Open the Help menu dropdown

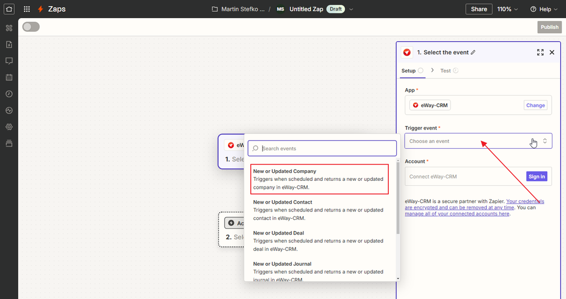(544, 9)
